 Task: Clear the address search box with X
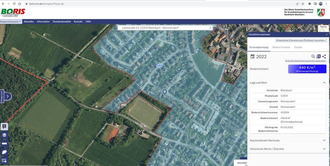[x=210, y=28]
